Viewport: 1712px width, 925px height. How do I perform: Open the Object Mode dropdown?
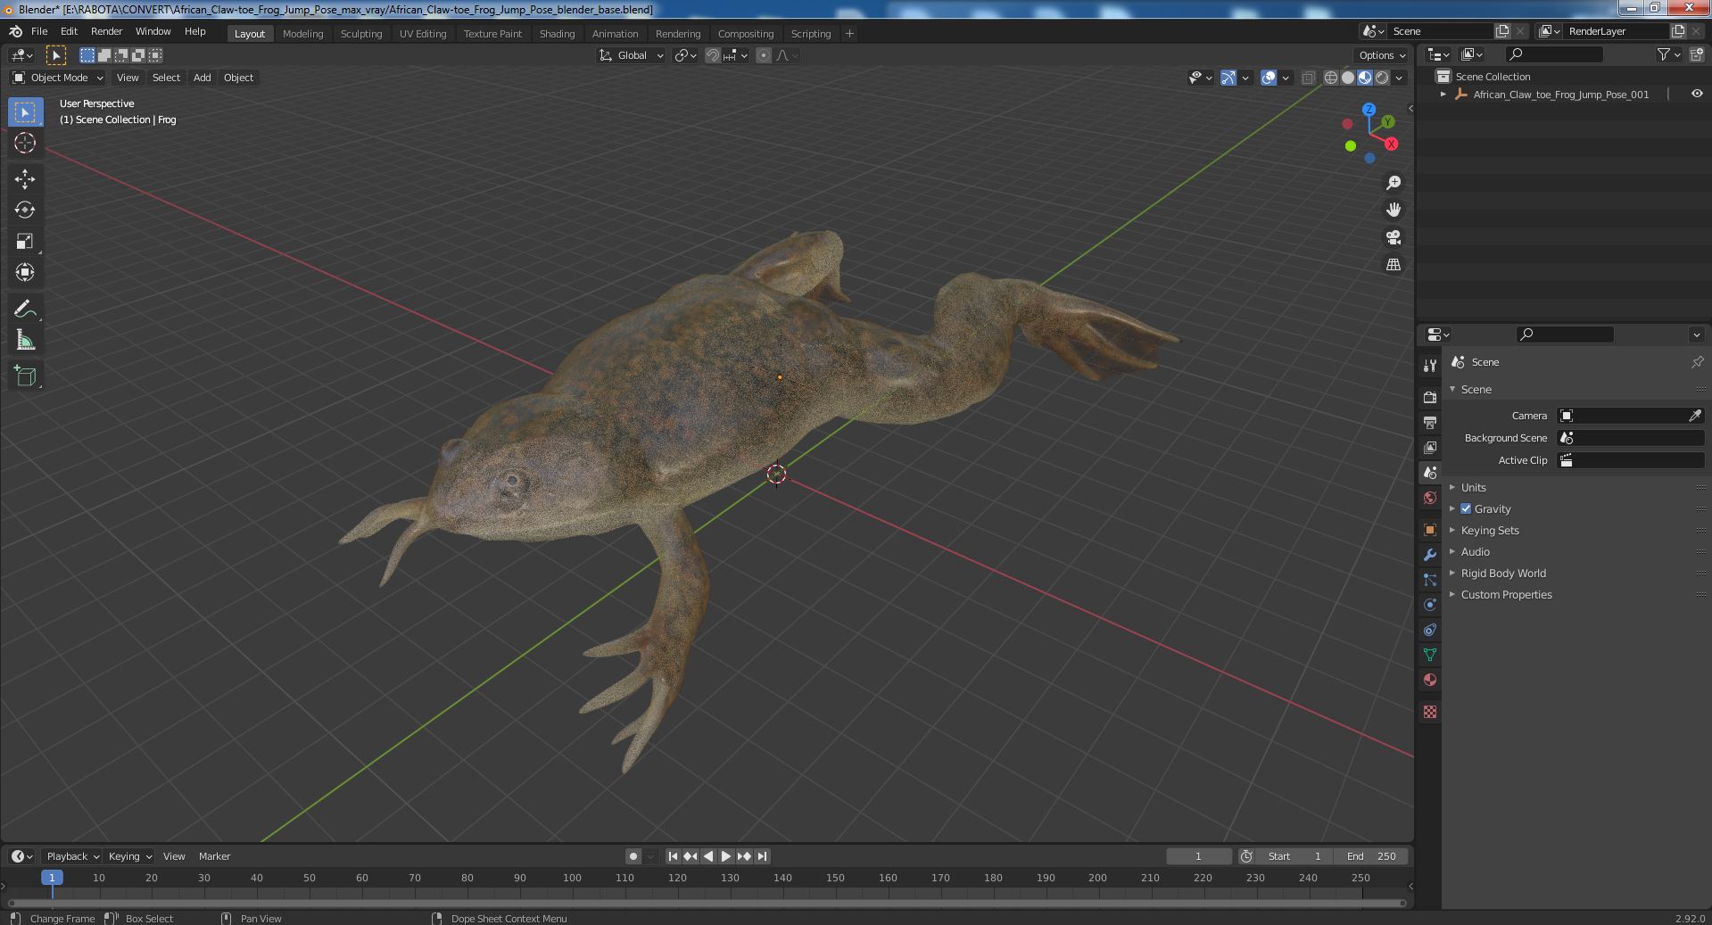tap(58, 78)
